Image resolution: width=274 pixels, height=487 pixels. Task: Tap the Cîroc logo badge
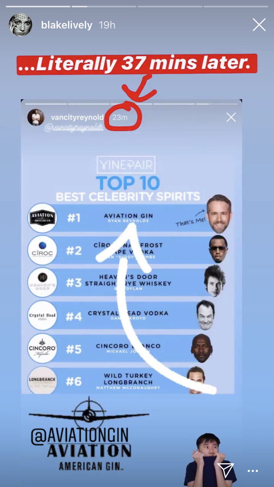coord(42,250)
